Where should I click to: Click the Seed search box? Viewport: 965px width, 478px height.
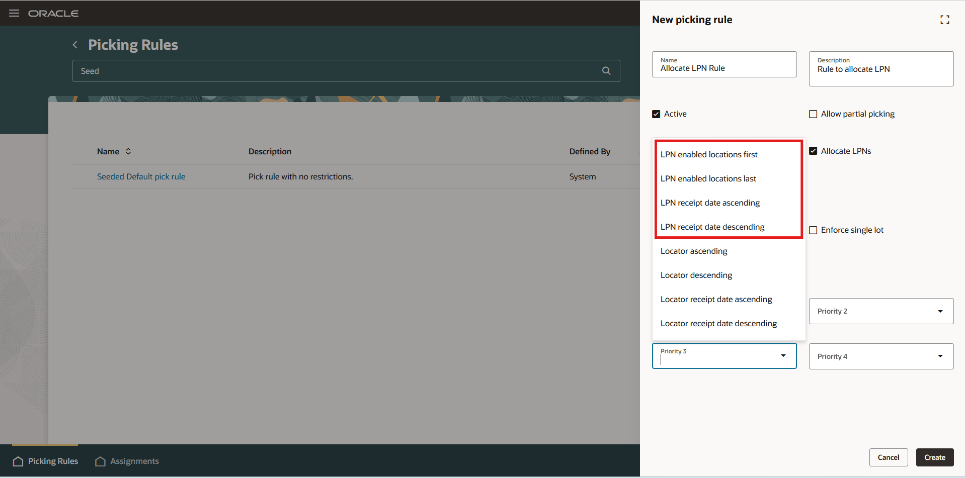tap(346, 71)
